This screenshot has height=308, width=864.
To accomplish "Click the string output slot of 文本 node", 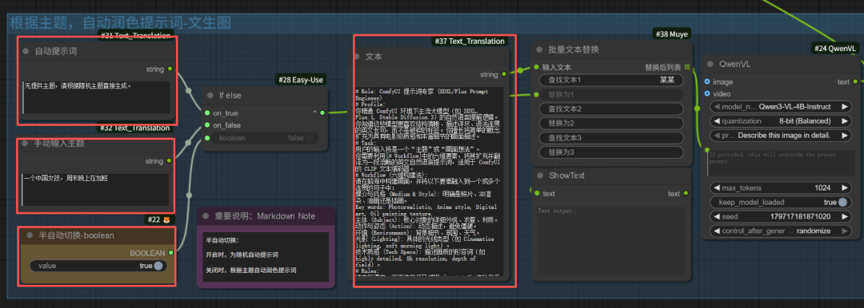I will pyautogui.click(x=504, y=73).
